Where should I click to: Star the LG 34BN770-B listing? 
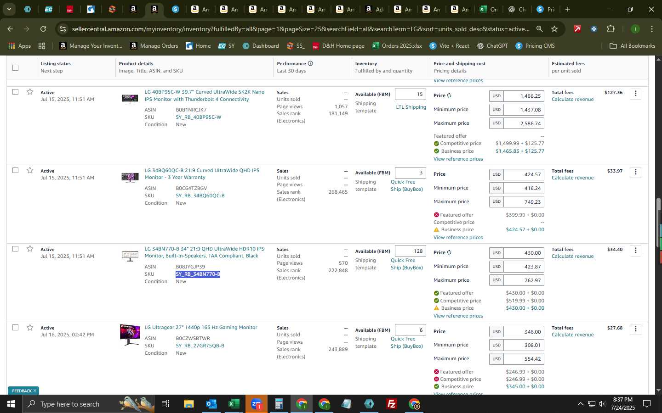point(30,249)
